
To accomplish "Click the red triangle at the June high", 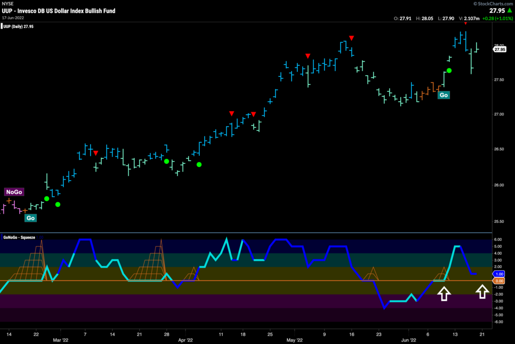I will coord(466,23).
